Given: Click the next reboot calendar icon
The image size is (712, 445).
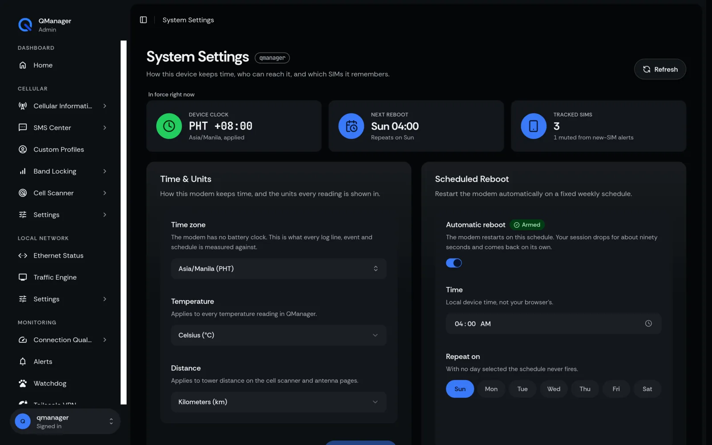Looking at the screenshot, I should [351, 126].
